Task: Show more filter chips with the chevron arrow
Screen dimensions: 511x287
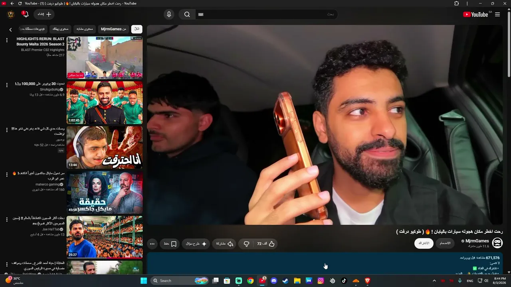Action: pos(11,29)
